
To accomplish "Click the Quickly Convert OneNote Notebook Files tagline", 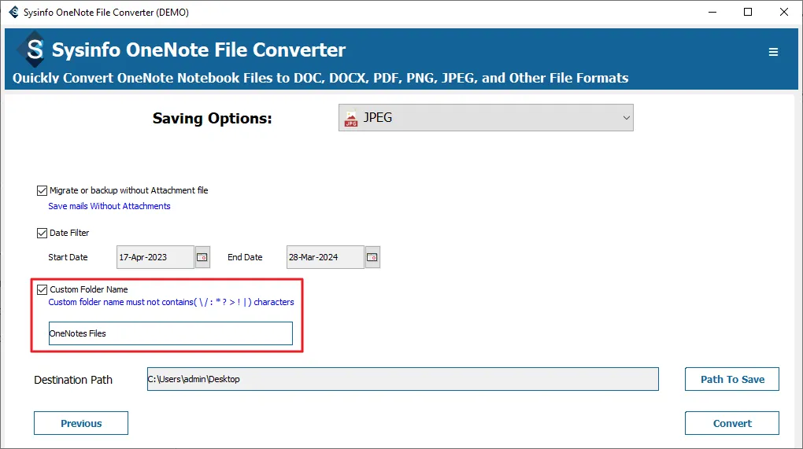I will (x=320, y=78).
